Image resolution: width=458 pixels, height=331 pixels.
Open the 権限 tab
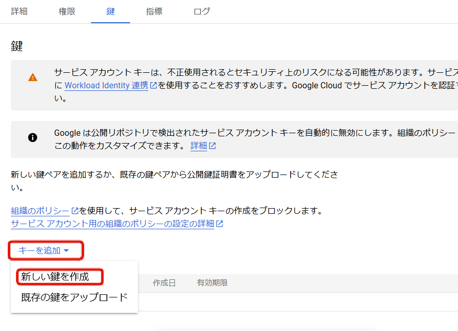pyautogui.click(x=67, y=11)
